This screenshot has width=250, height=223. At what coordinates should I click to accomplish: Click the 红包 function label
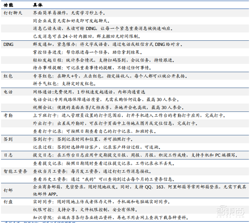point(8,76)
